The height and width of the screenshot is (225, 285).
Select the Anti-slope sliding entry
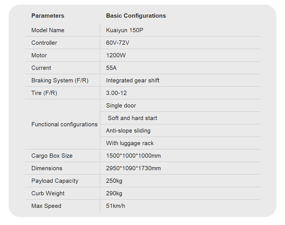click(128, 131)
